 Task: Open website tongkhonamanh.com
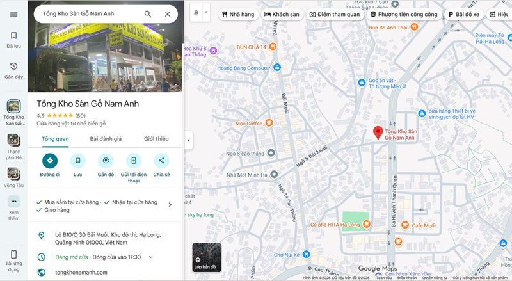(81, 273)
